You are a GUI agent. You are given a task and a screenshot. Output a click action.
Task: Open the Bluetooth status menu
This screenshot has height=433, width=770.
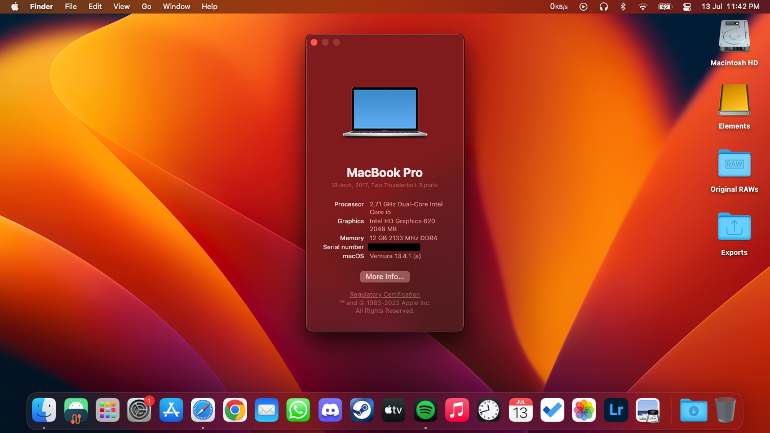pos(622,6)
